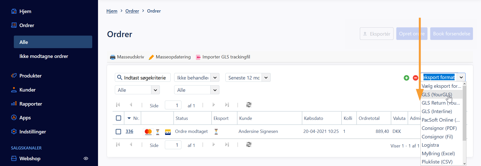Image resolution: width=481 pixels, height=166 pixels.
Task: Go to next page arrow above table
Action: (214, 105)
